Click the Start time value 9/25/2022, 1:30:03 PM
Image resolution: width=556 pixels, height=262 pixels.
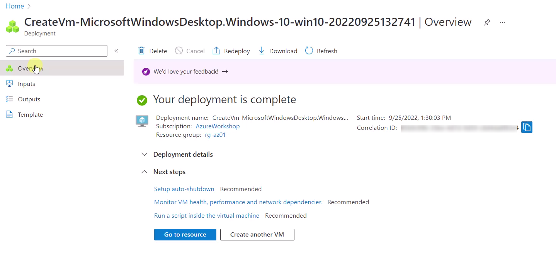[420, 118]
